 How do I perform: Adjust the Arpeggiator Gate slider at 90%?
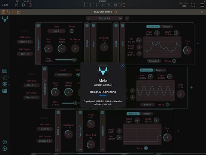(67, 59)
